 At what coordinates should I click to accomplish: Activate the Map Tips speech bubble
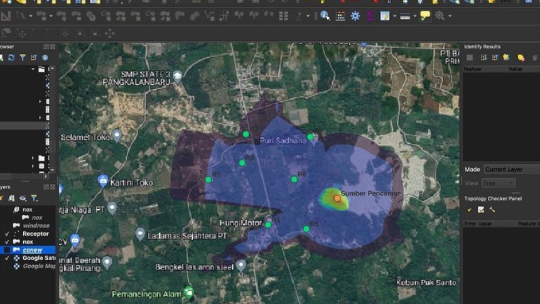coord(425,16)
